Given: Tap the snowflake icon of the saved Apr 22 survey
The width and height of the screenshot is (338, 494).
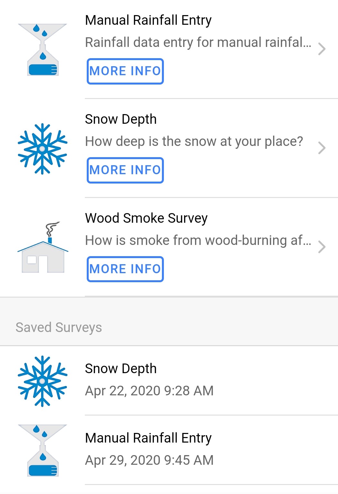Looking at the screenshot, I should (x=43, y=381).
